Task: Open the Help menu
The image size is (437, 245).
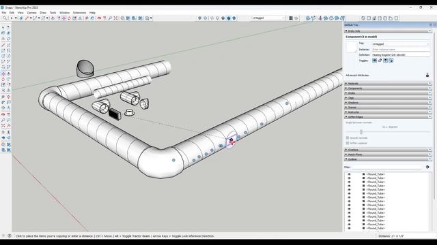Action: click(92, 12)
